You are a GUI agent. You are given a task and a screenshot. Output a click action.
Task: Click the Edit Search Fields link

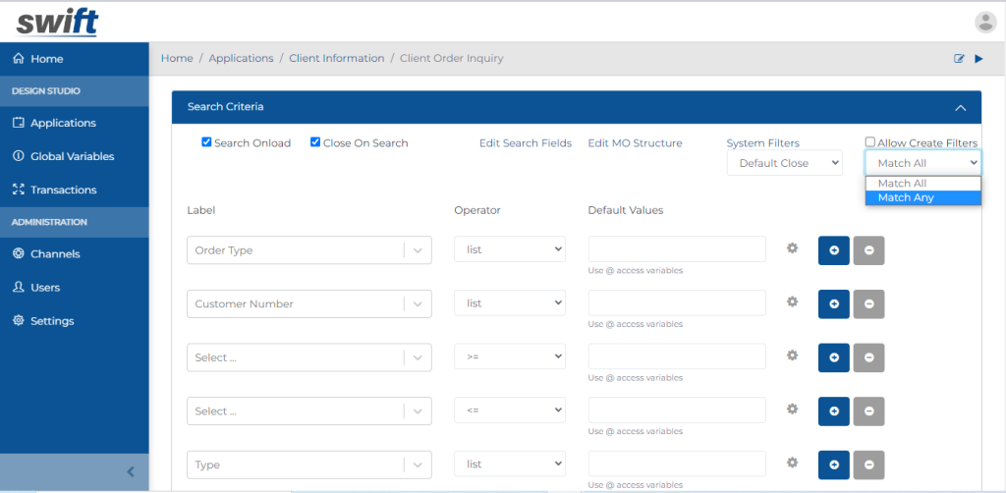click(x=525, y=143)
